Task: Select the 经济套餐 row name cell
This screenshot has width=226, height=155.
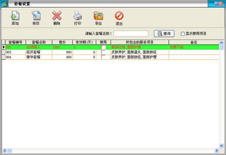Action: [x=39, y=52]
